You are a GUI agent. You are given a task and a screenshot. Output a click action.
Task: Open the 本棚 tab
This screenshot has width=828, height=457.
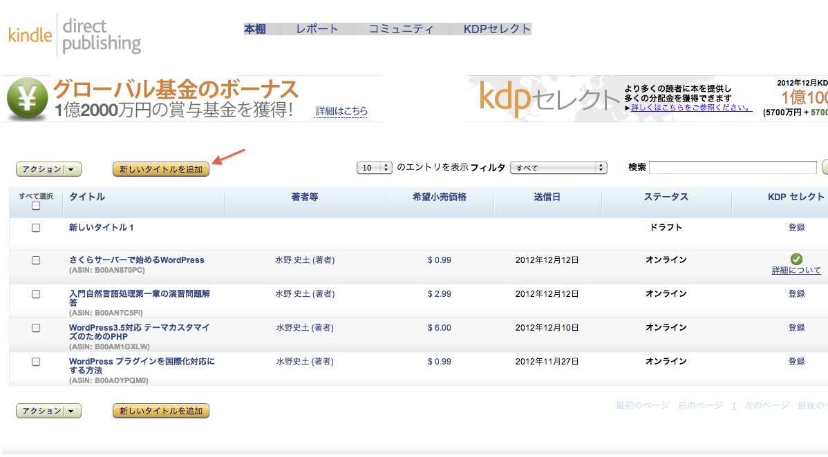(x=255, y=29)
